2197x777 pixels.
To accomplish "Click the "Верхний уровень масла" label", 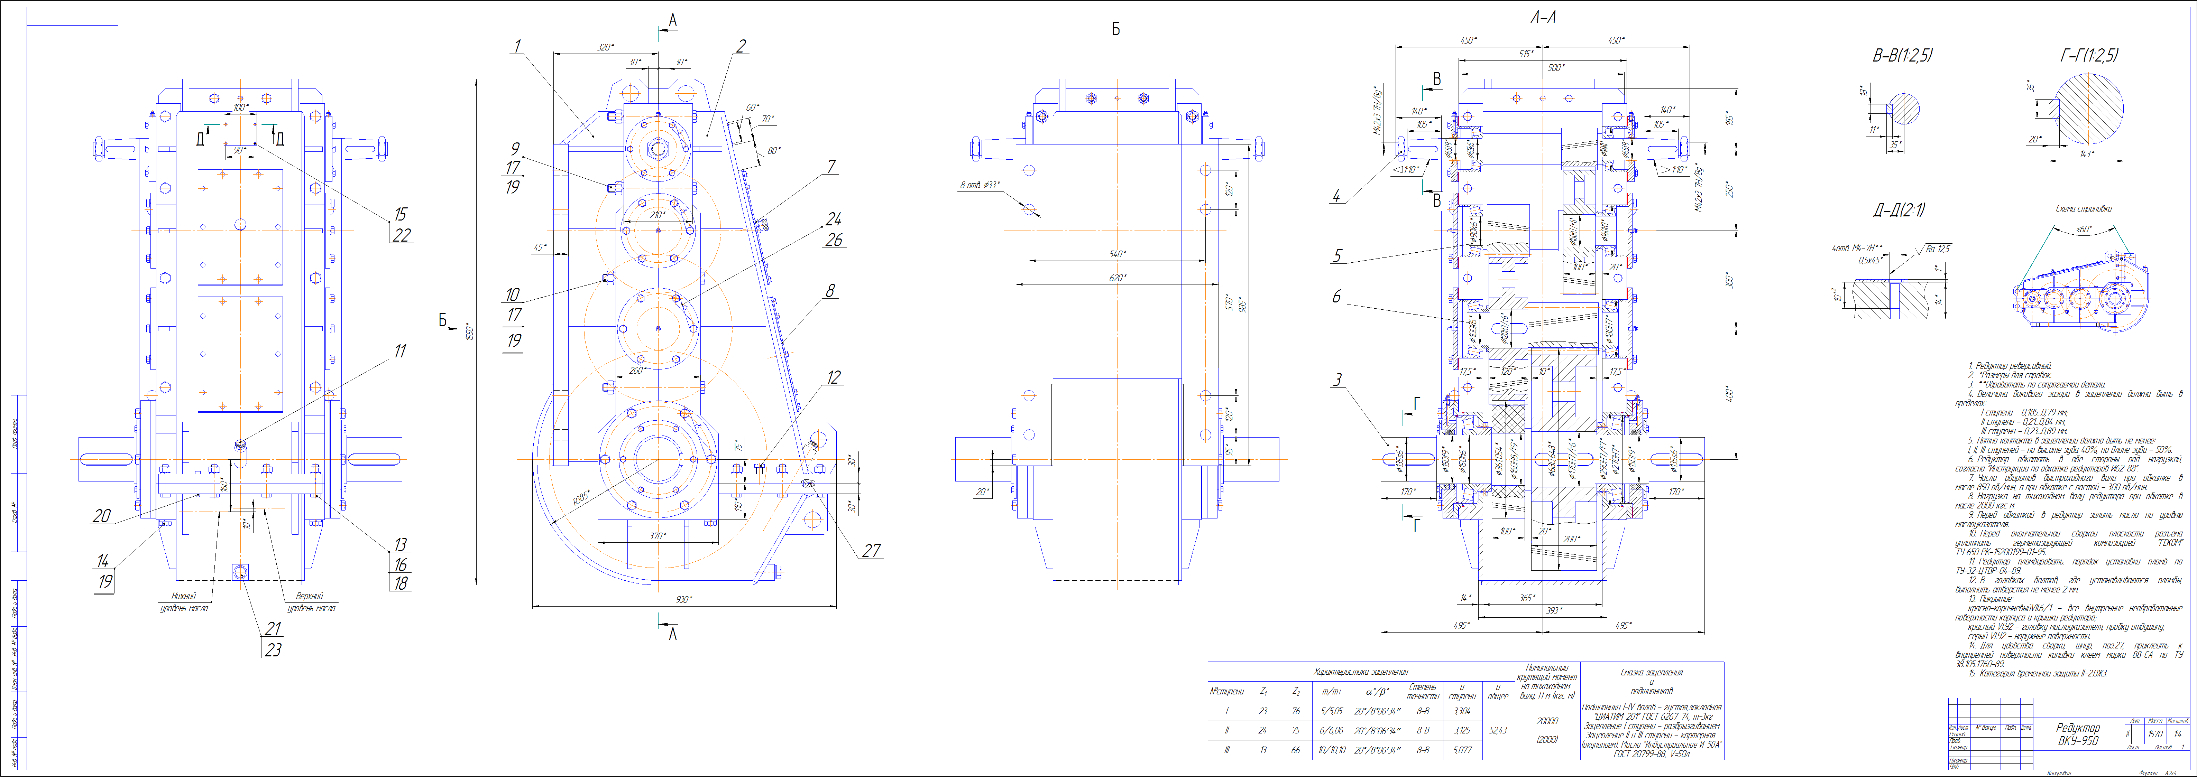I will pos(311,602).
